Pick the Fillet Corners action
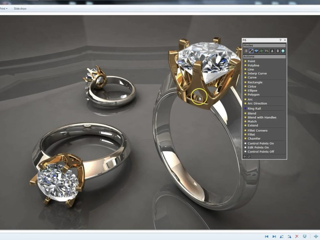320x240 pixels. coord(257,131)
